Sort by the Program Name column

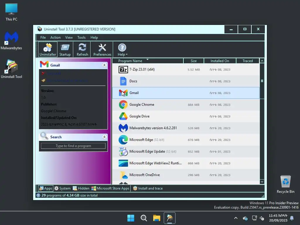[x=148, y=61]
